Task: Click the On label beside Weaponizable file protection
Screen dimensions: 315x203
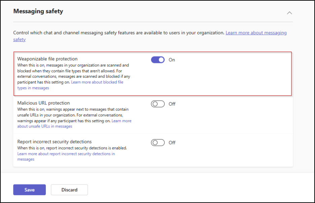Action: (x=172, y=60)
